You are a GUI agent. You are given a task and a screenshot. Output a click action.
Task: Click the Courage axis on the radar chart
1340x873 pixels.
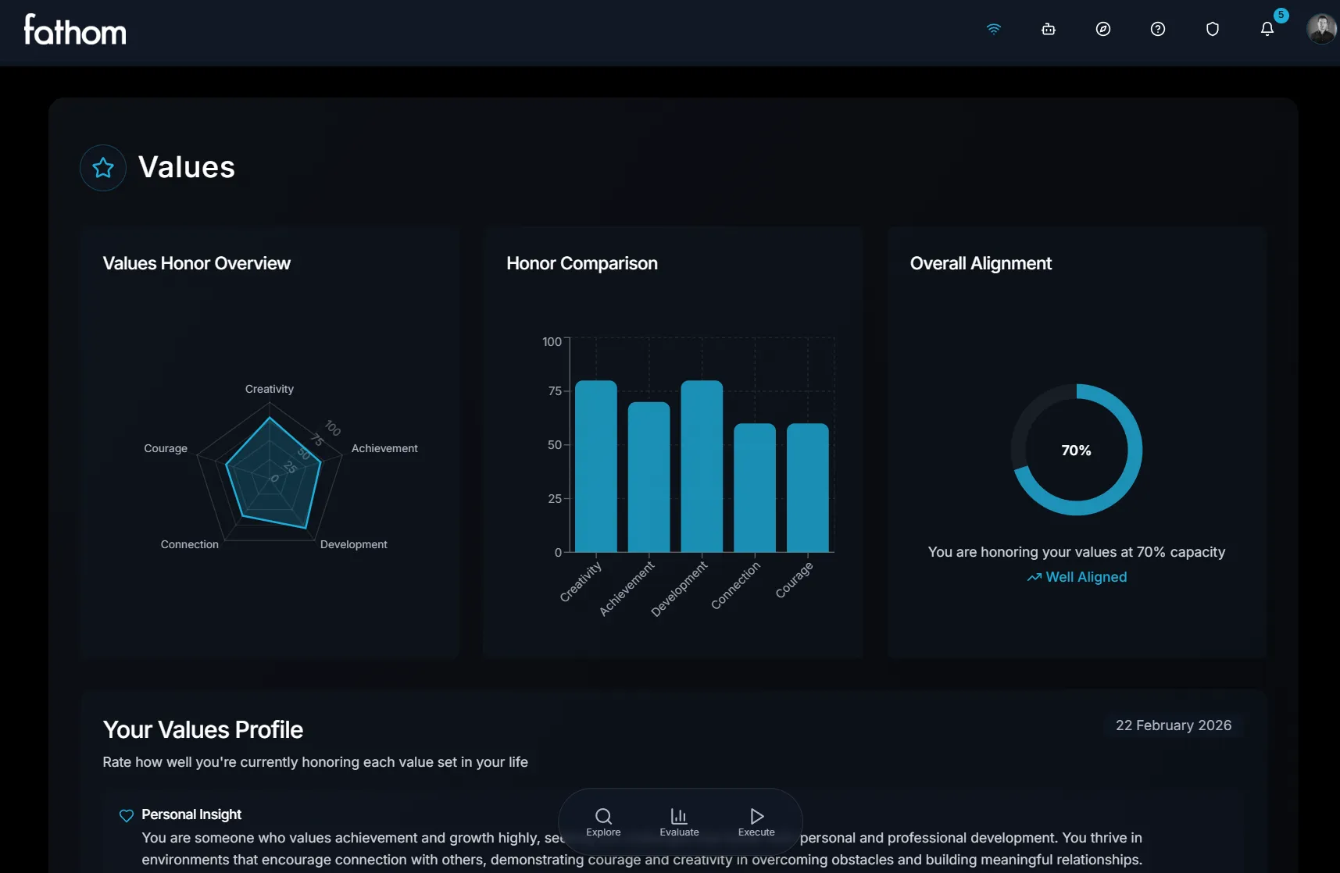[166, 448]
